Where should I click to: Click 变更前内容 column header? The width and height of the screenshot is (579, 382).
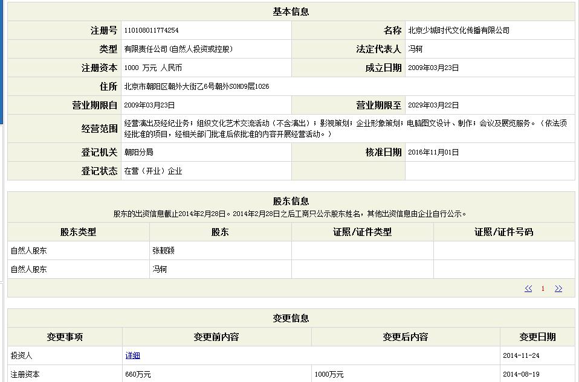click(x=216, y=337)
